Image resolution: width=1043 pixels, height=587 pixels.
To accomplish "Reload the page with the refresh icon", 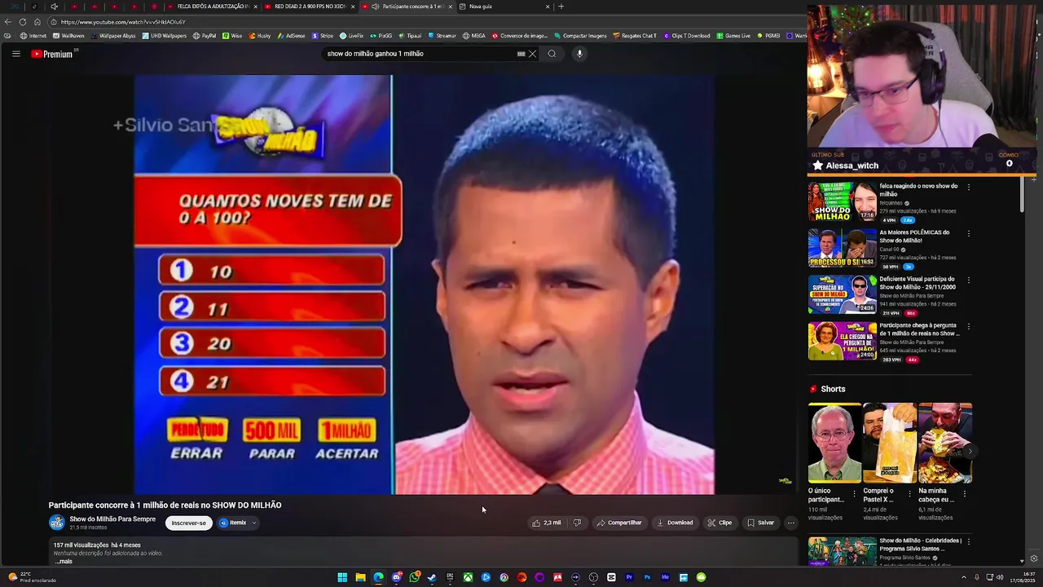I will coord(23,22).
